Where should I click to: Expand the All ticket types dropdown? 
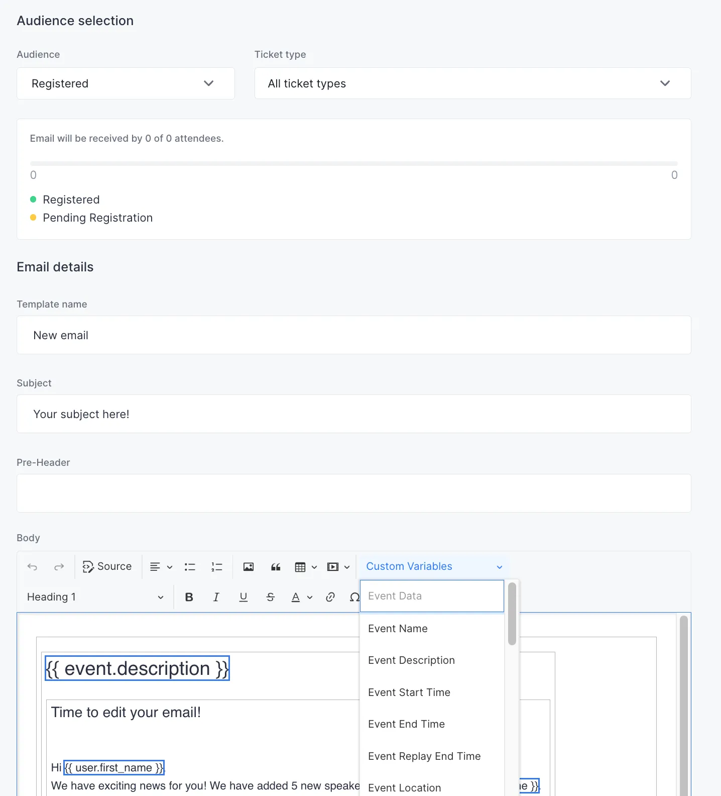(x=472, y=83)
